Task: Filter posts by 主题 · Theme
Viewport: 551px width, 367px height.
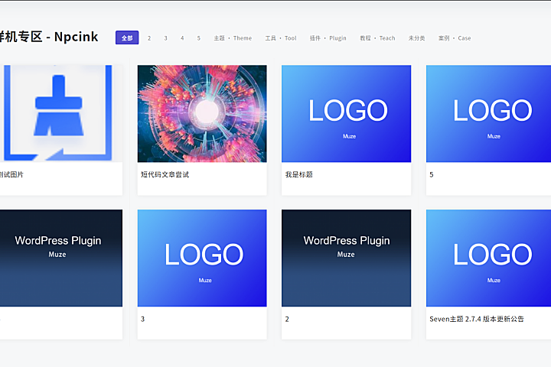Action: click(x=233, y=37)
